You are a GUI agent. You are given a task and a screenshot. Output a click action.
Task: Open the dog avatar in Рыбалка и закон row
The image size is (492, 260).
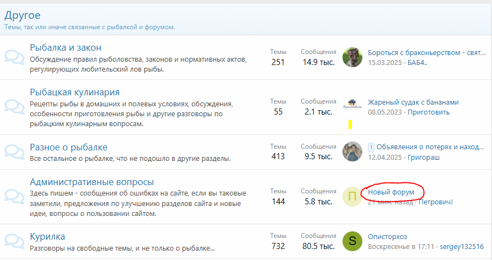tap(352, 57)
